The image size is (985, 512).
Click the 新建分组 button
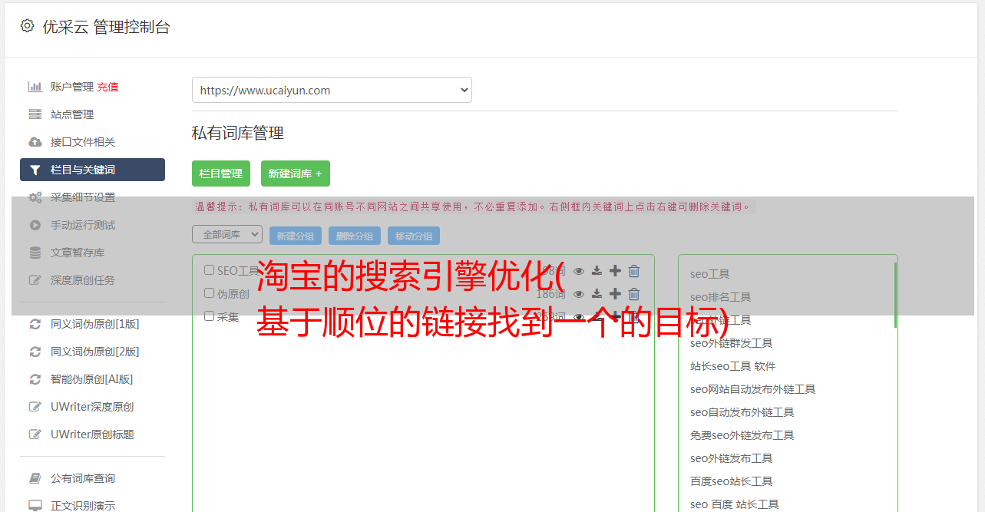[x=296, y=236]
